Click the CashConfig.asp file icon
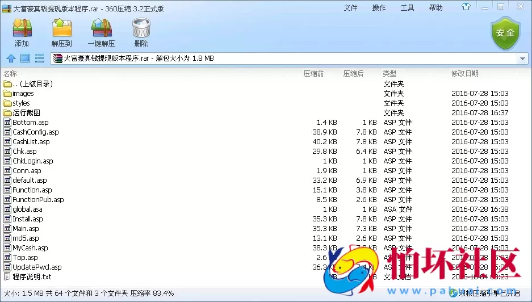This screenshot has height=302, width=532. [7, 132]
